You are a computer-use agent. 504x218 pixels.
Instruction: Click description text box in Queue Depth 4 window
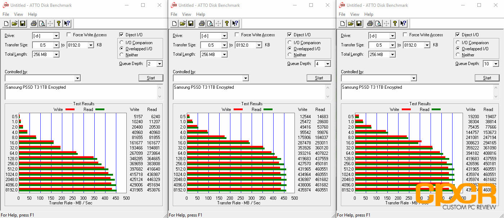[252, 92]
